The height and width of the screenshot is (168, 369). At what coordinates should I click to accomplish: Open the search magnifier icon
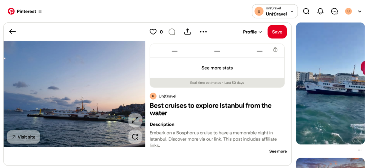(306, 11)
